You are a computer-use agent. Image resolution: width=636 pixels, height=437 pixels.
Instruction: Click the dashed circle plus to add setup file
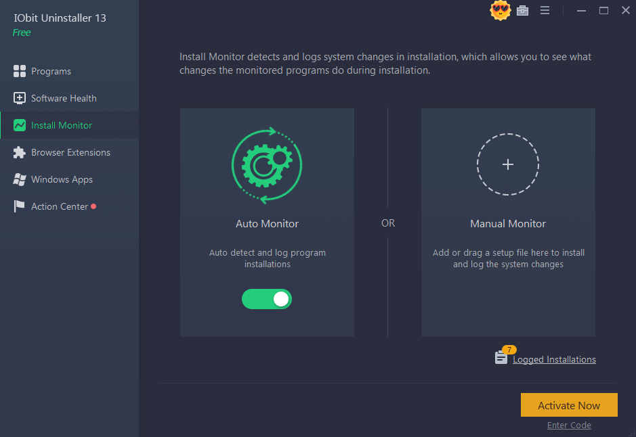pos(508,164)
